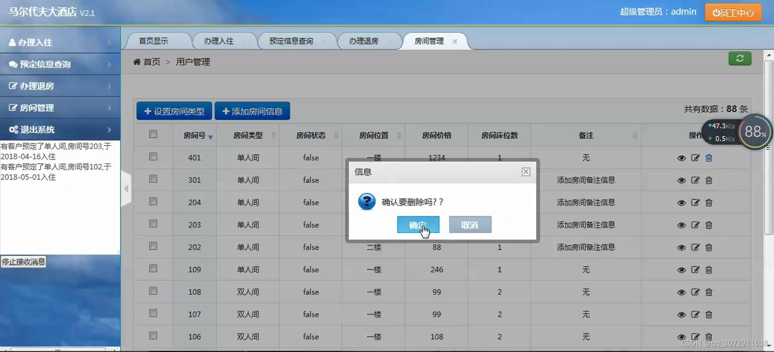Delete room 301 with trash icon
Image resolution: width=774 pixels, height=352 pixels.
pyautogui.click(x=709, y=180)
